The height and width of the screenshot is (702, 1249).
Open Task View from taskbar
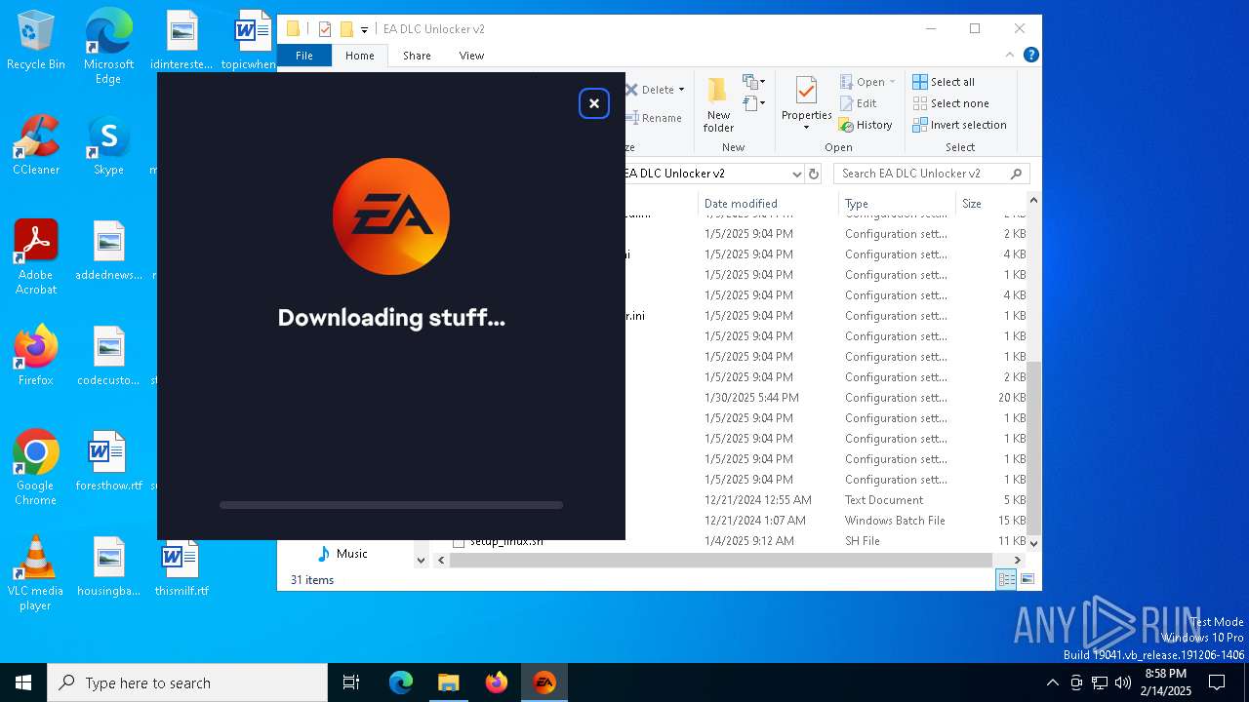coord(351,682)
